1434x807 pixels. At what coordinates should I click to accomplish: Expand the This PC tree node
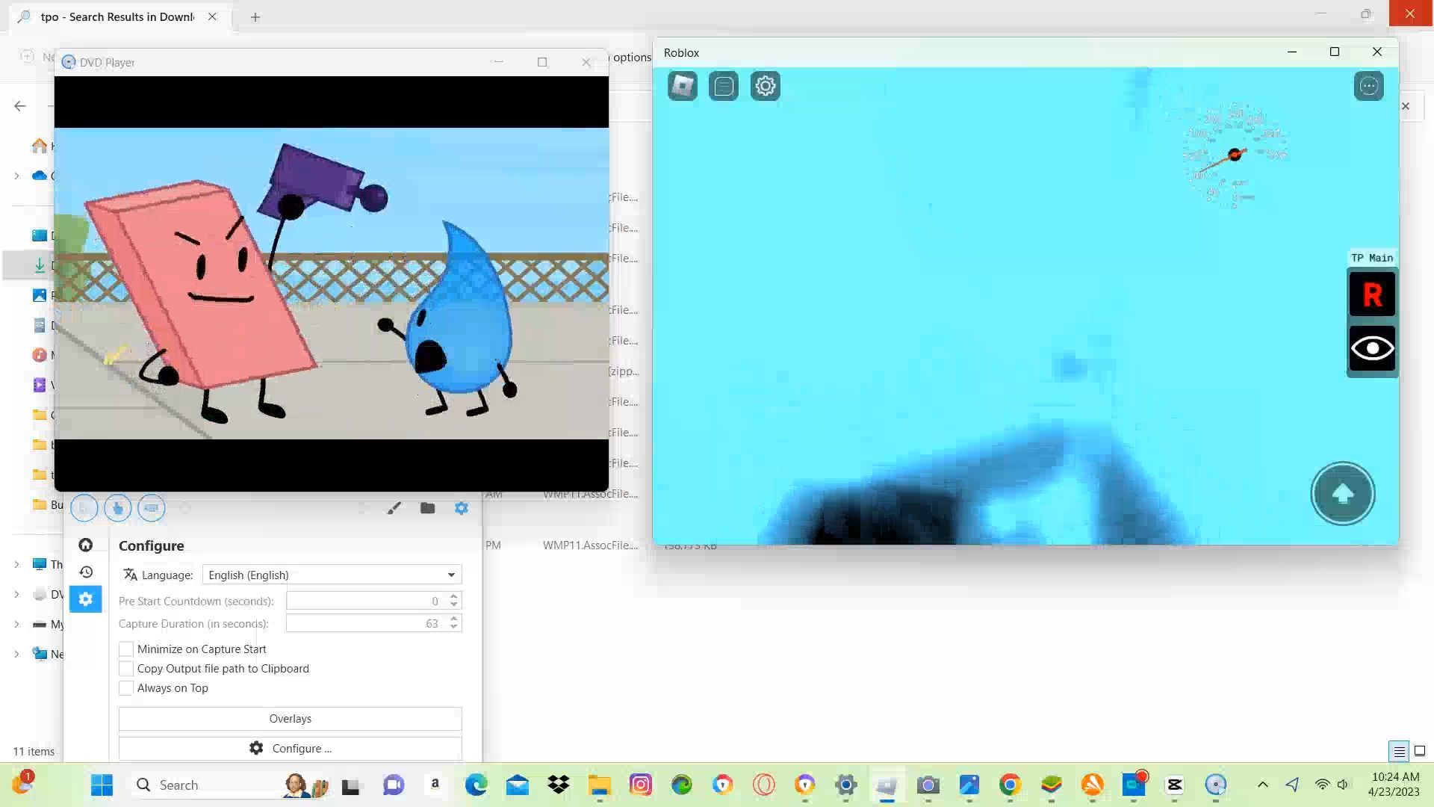[16, 564]
